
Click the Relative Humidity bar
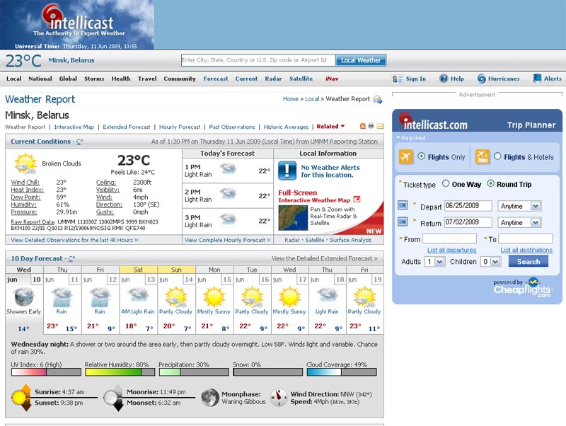click(120, 372)
